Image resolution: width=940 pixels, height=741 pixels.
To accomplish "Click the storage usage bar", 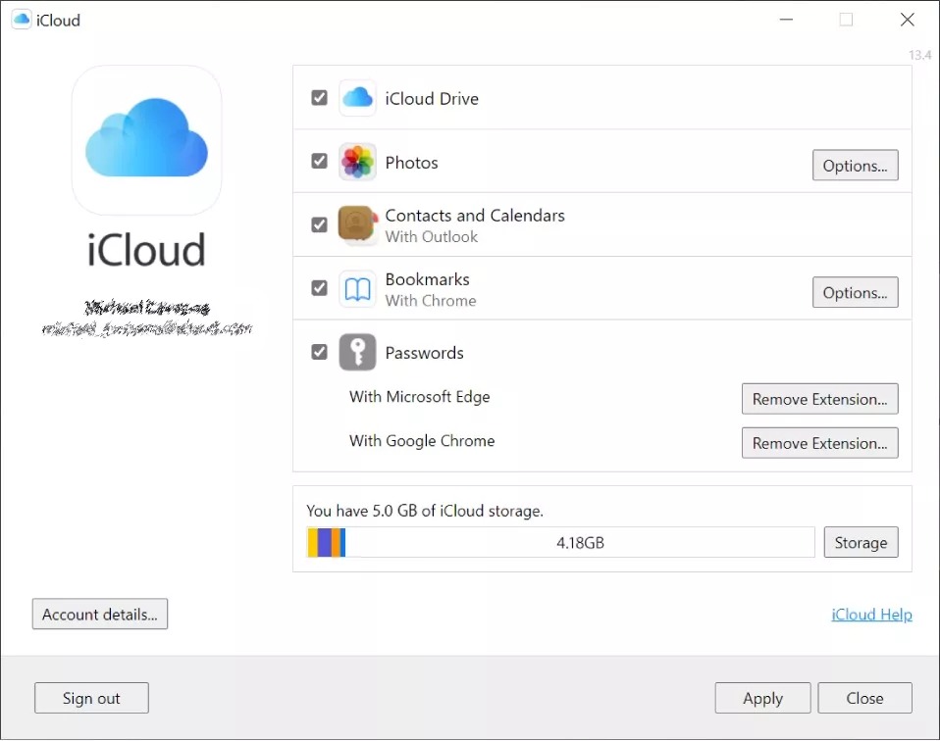I will [560, 542].
